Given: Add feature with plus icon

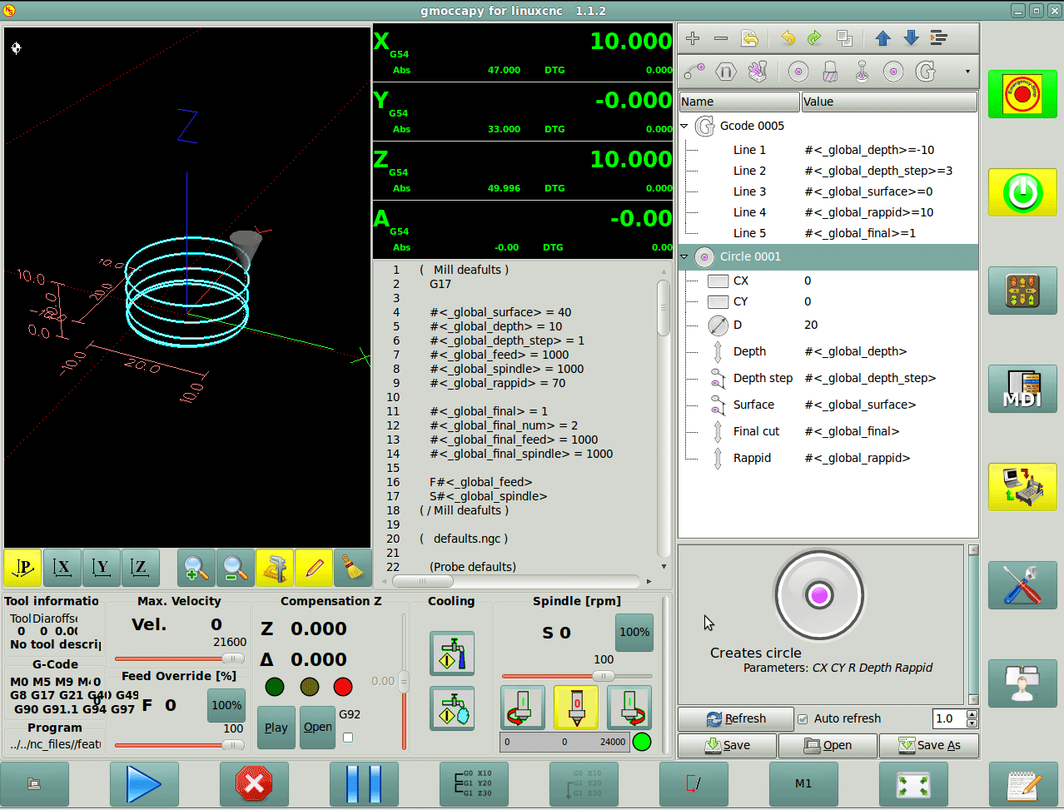Looking at the screenshot, I should 693,38.
